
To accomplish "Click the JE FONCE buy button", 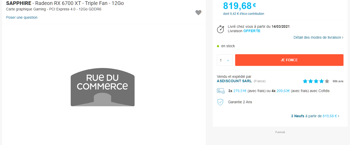I will click(289, 60).
